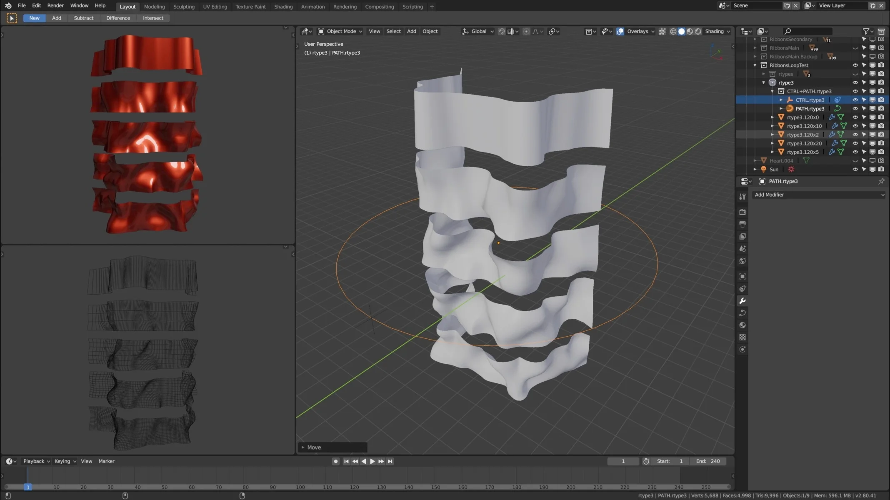Open the Active Tool properties tab
The height and width of the screenshot is (500, 890).
pyautogui.click(x=742, y=197)
